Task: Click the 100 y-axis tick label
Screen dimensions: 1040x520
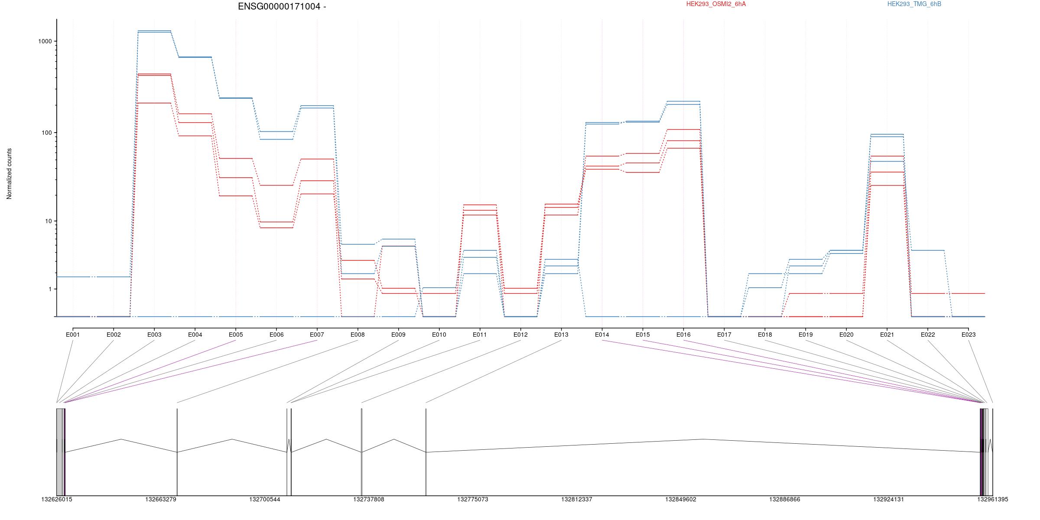Action: tap(47, 133)
